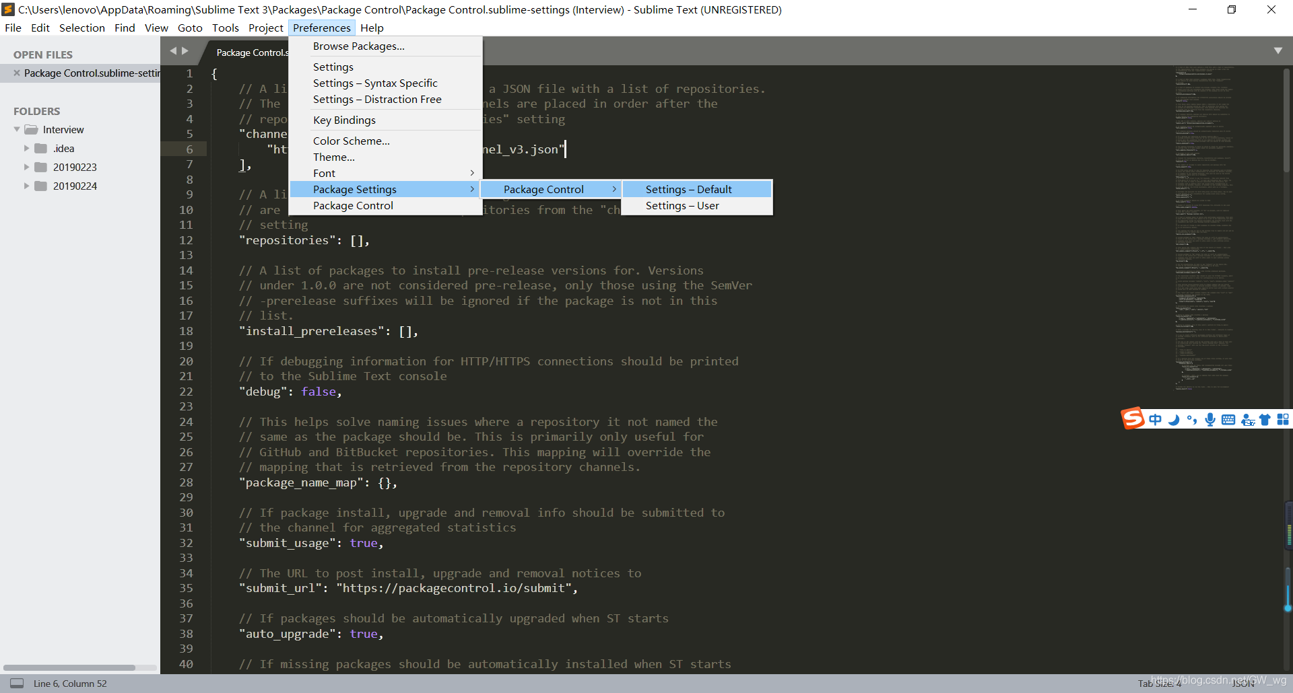Screen dimensions: 1293x693
Task: Toggle the half/full-width moon icon
Action: point(1174,420)
